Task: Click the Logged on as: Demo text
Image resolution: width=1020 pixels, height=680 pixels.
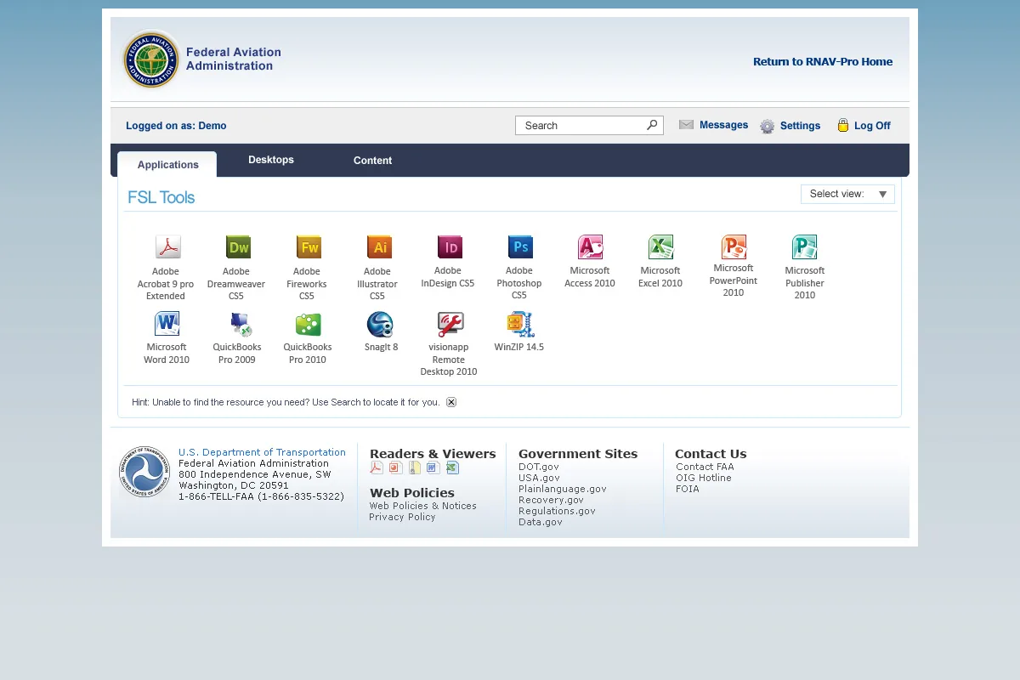Action: pos(176,126)
